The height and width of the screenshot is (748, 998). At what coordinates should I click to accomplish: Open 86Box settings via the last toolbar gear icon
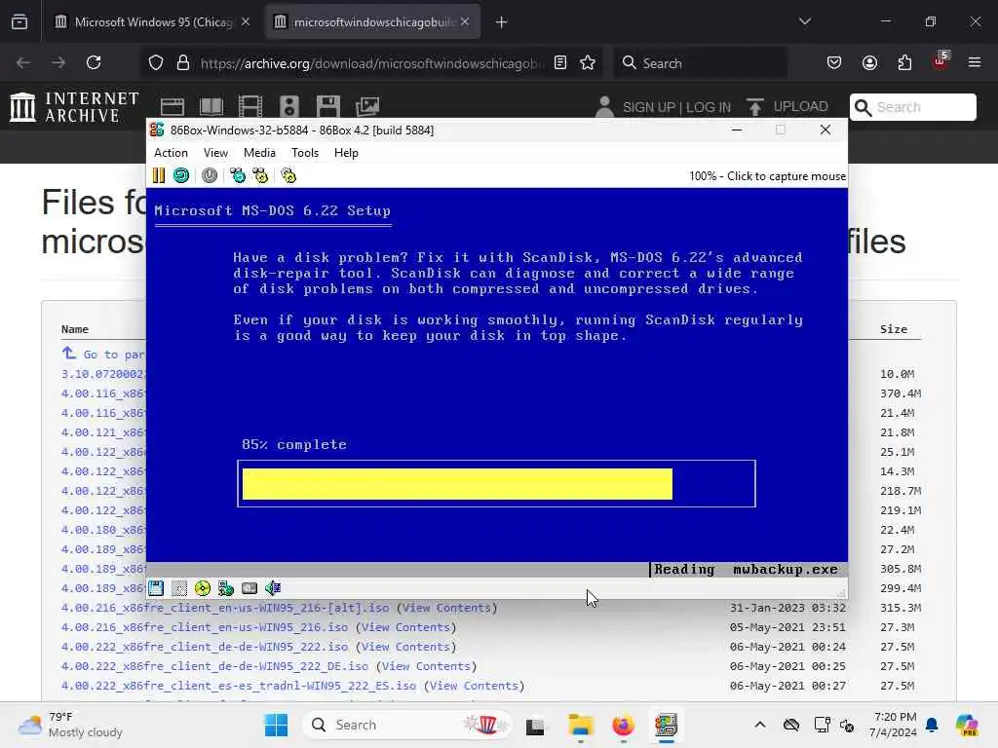(x=288, y=175)
